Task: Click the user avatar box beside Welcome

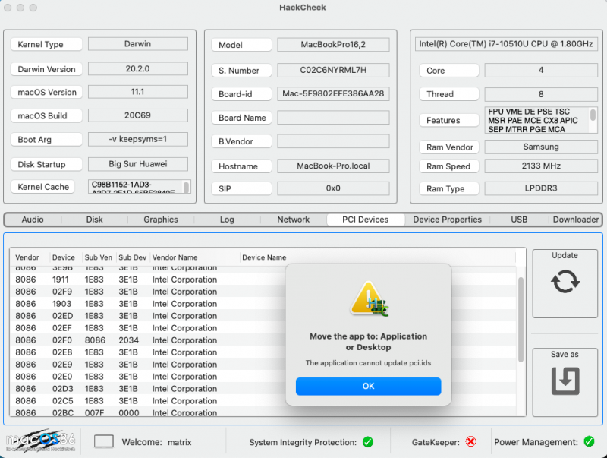Action: (104, 441)
